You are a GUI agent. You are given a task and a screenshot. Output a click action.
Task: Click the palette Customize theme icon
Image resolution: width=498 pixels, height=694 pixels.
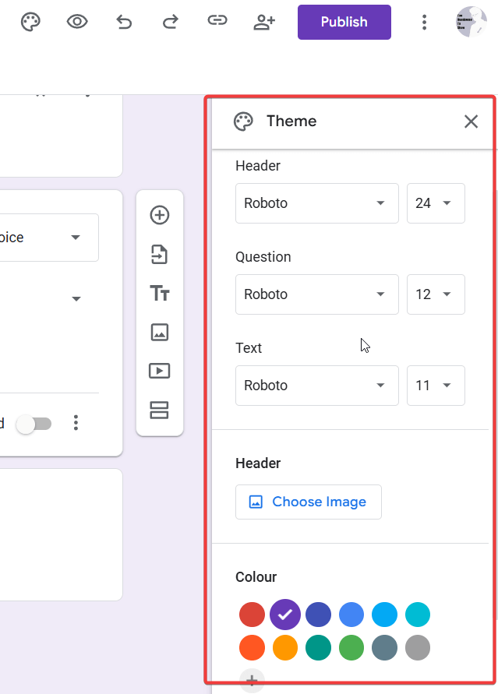tap(30, 22)
